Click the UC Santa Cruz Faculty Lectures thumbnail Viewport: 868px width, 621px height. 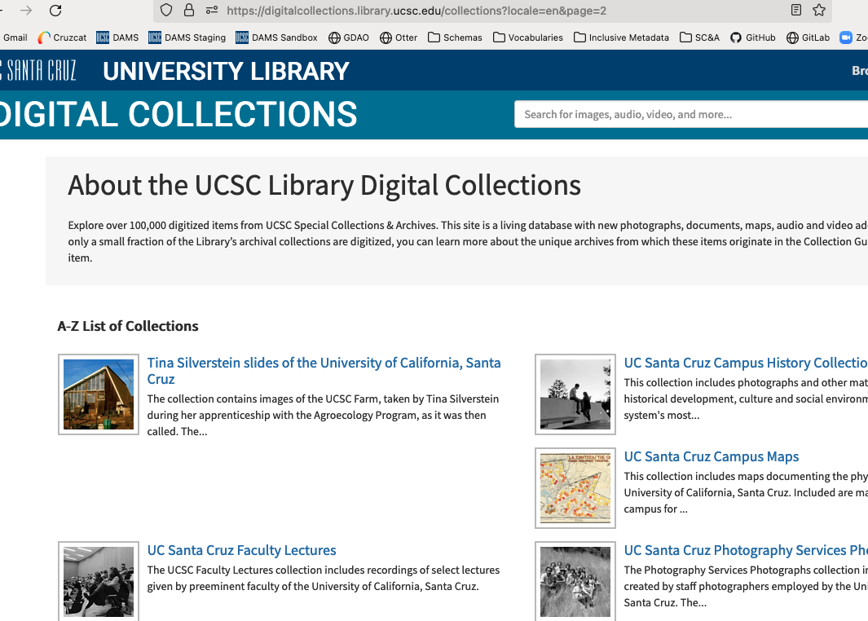point(98,580)
